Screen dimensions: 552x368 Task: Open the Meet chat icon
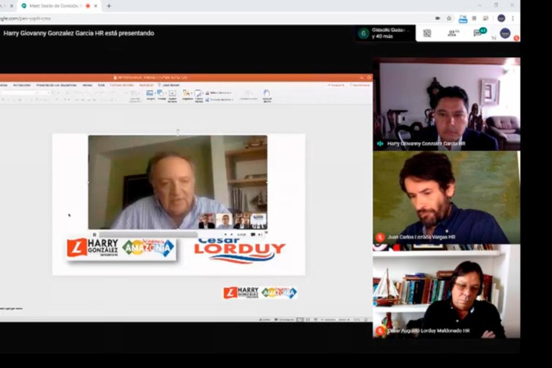pyautogui.click(x=479, y=33)
